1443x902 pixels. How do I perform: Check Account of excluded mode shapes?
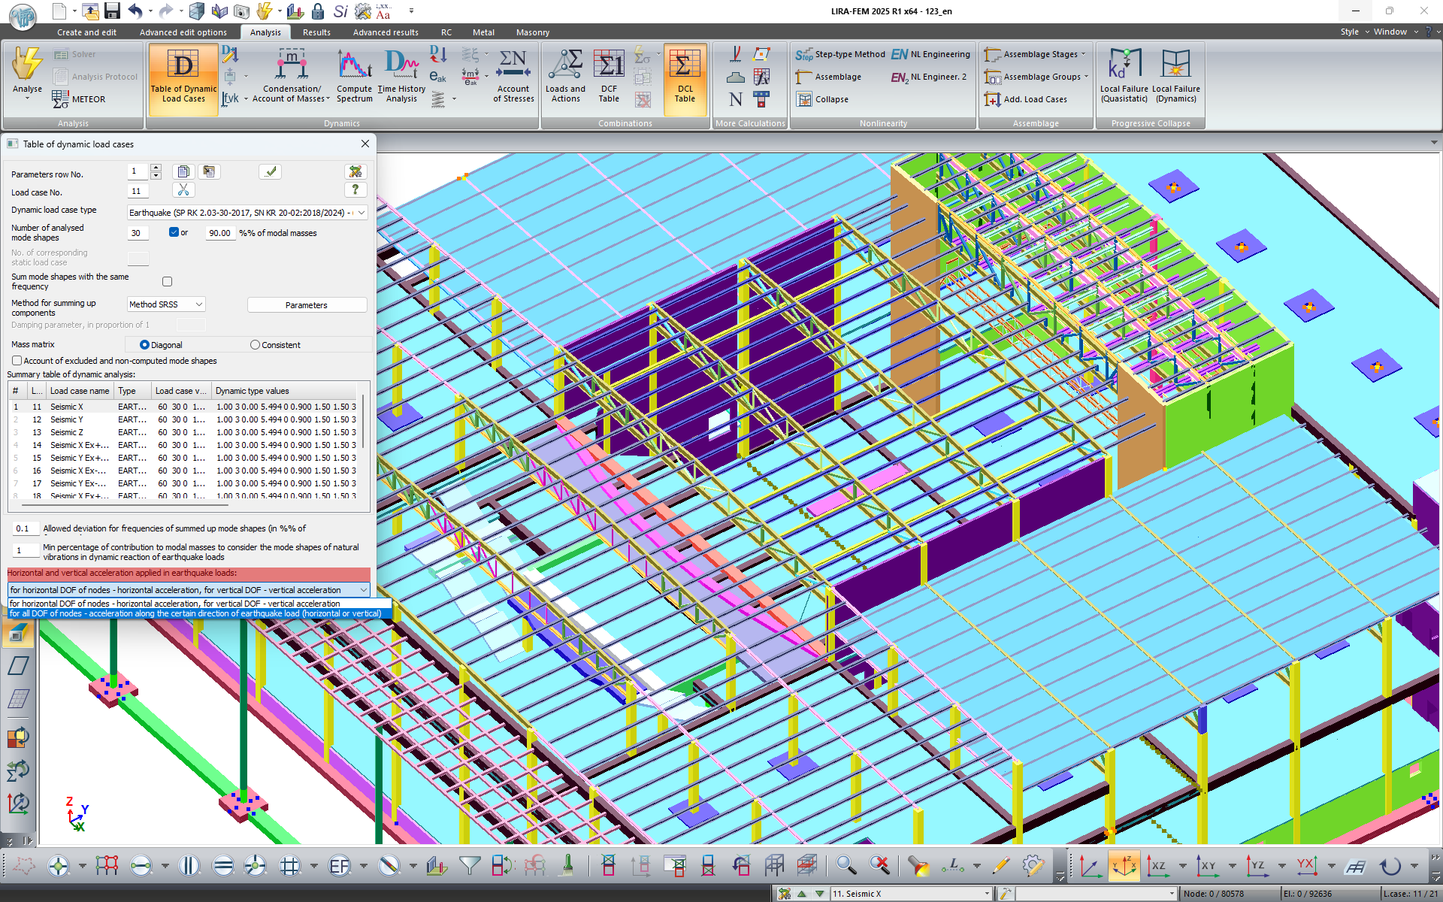click(x=17, y=361)
